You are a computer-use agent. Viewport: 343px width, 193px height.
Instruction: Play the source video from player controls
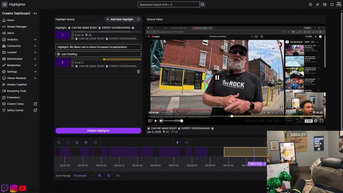156,121
